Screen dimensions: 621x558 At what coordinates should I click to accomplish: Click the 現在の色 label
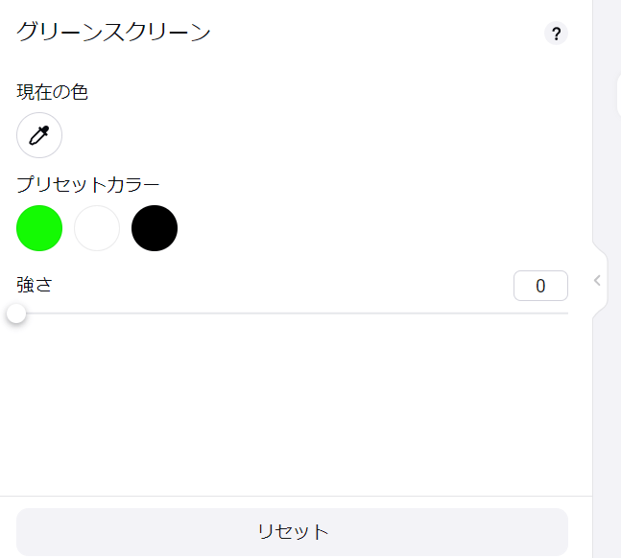(x=52, y=92)
